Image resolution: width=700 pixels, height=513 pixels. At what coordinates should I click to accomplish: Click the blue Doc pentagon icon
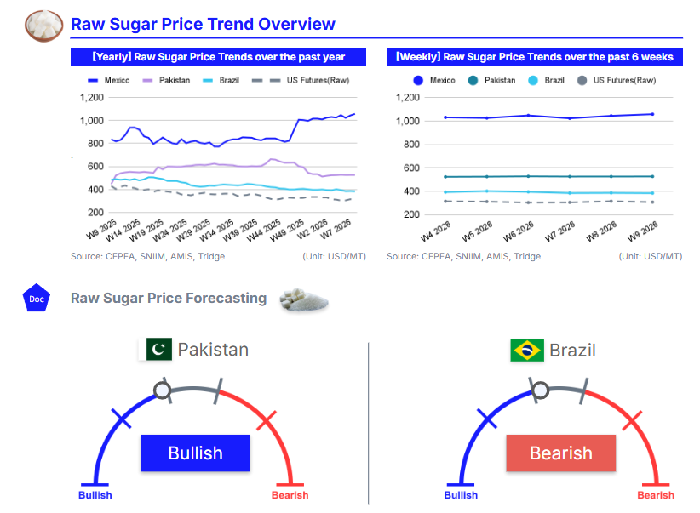pyautogui.click(x=37, y=299)
